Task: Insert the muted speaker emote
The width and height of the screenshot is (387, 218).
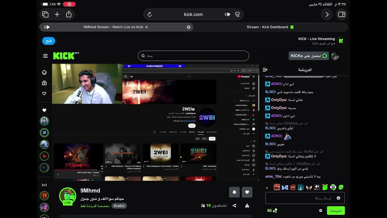Action: [317, 187]
